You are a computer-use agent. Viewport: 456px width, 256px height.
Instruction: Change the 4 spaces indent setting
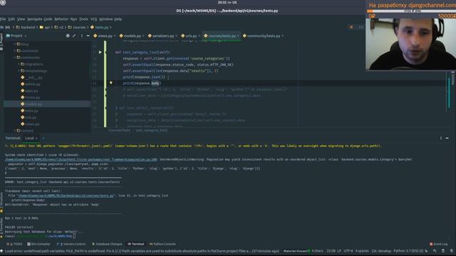coord(362,251)
